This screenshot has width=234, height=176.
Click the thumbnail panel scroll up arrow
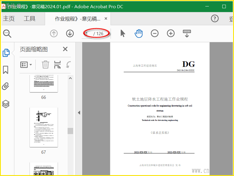click(x=70, y=78)
